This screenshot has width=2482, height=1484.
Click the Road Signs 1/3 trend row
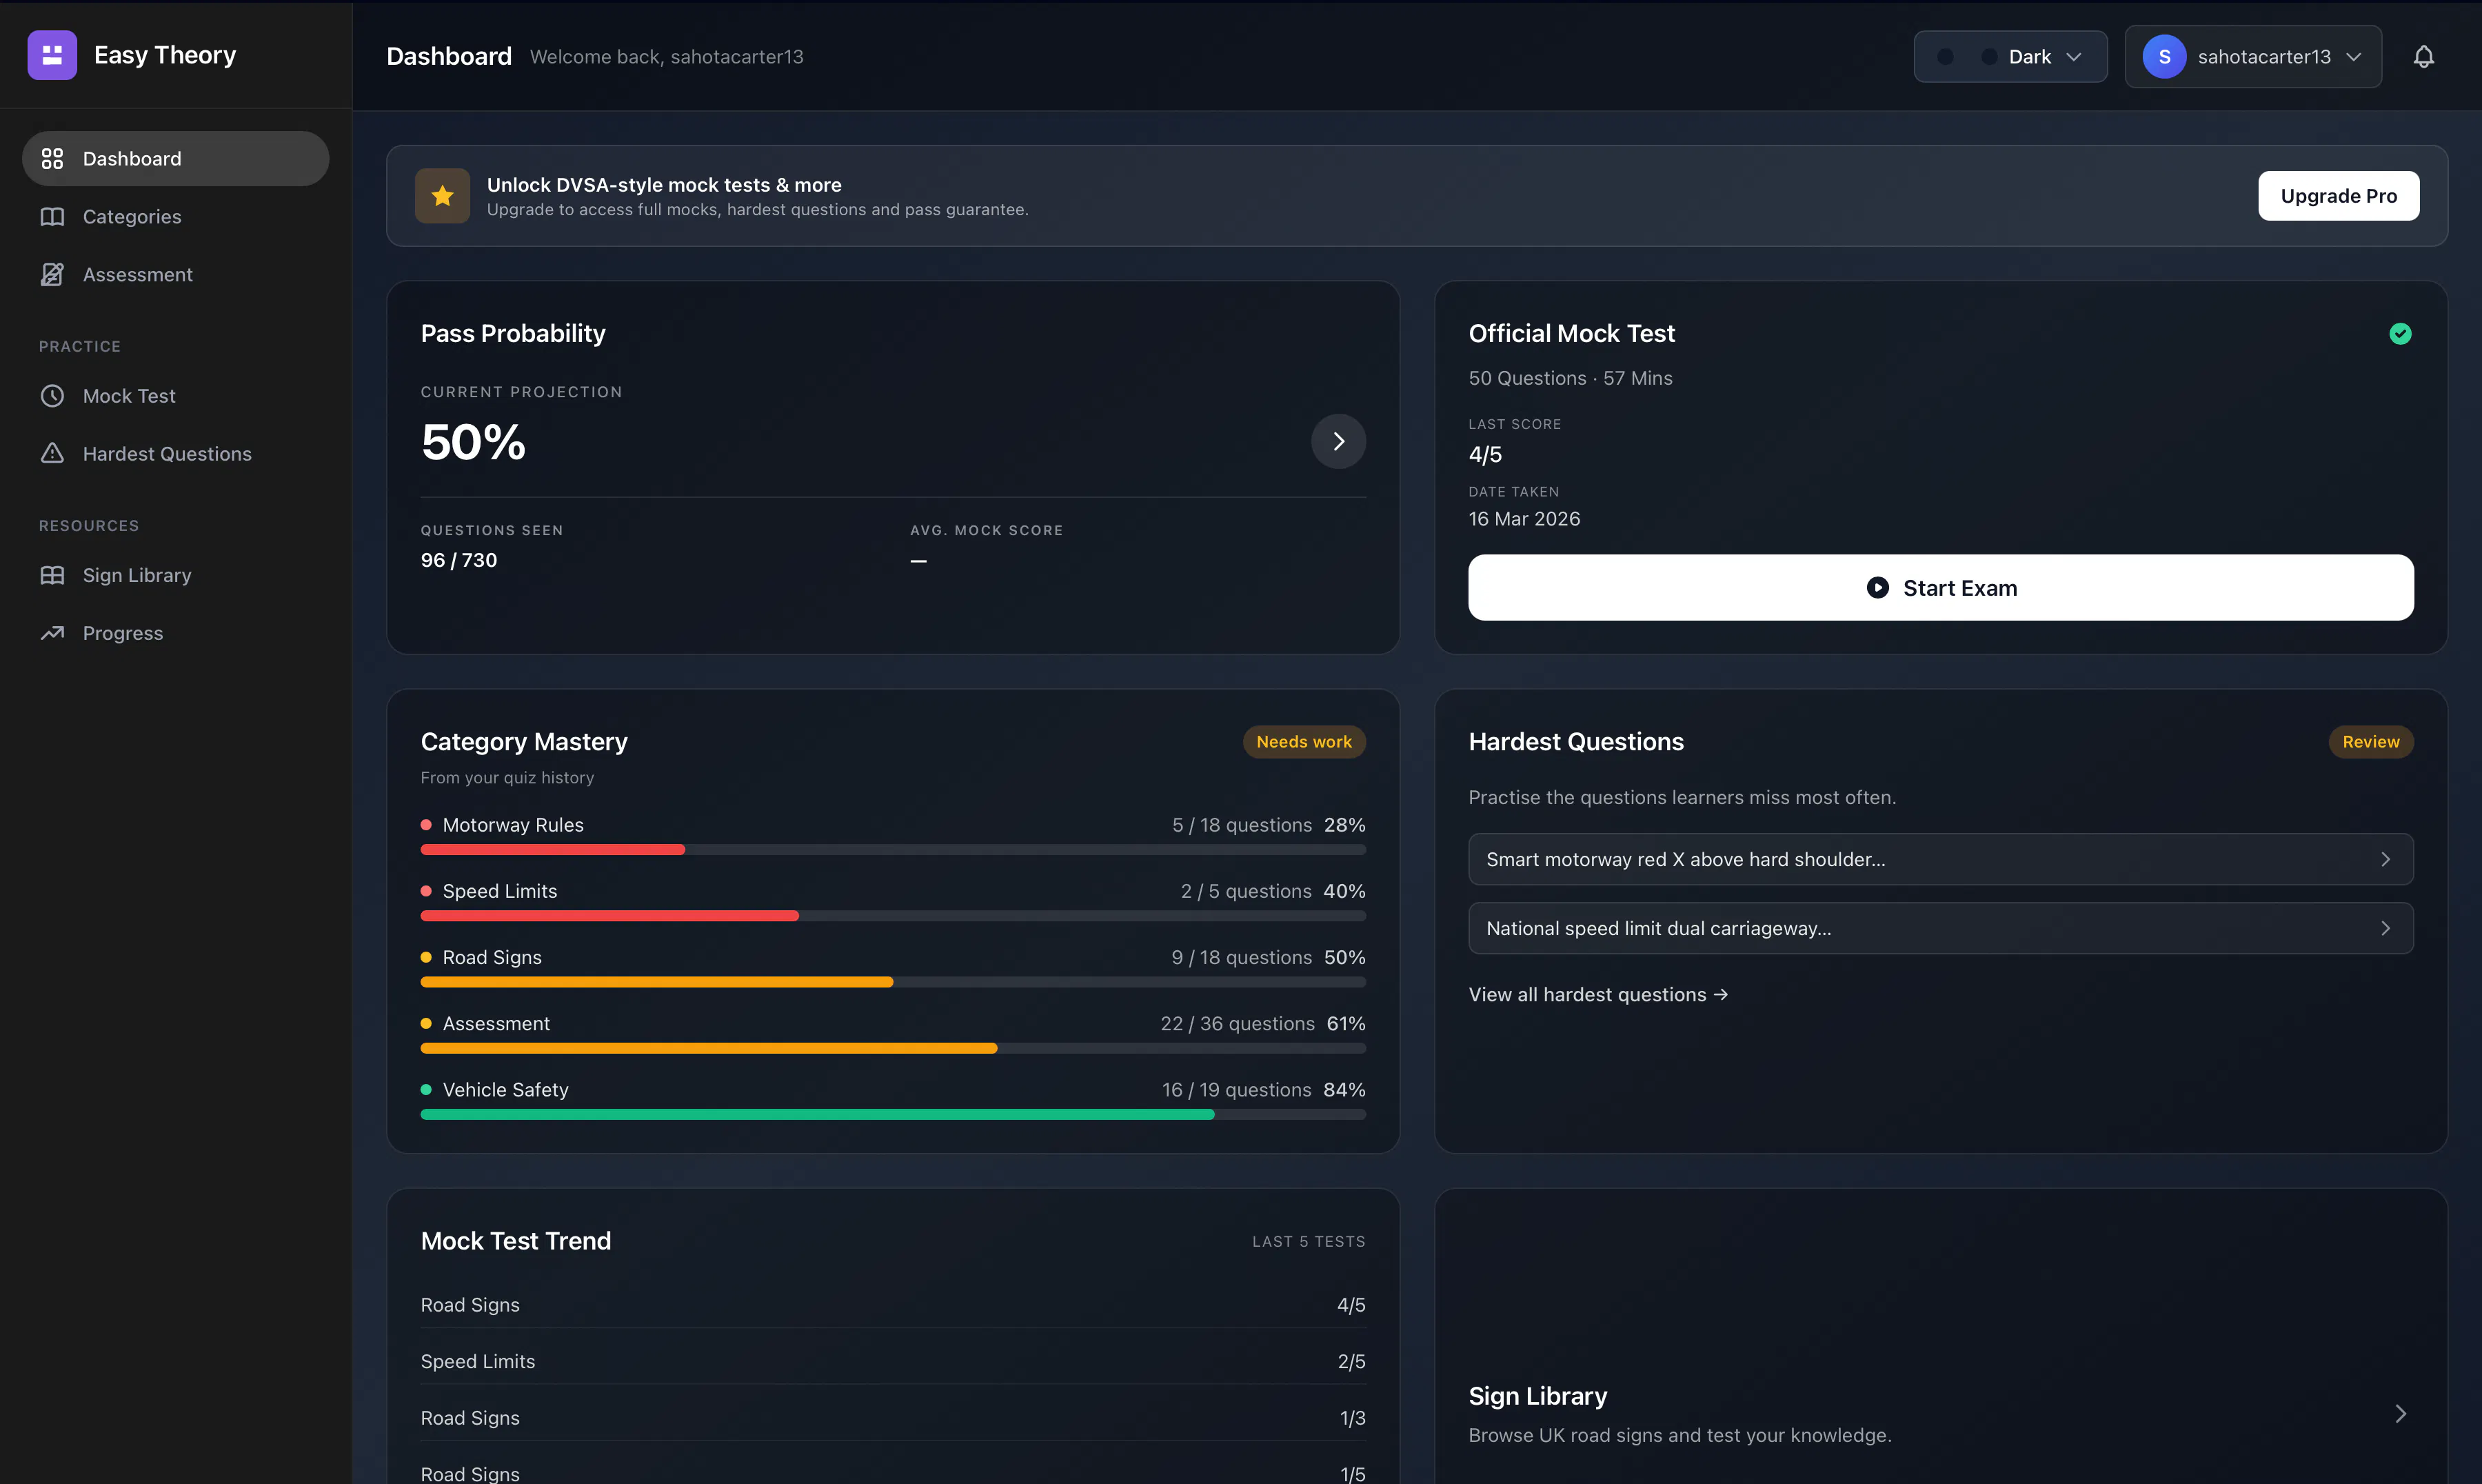893,1418
